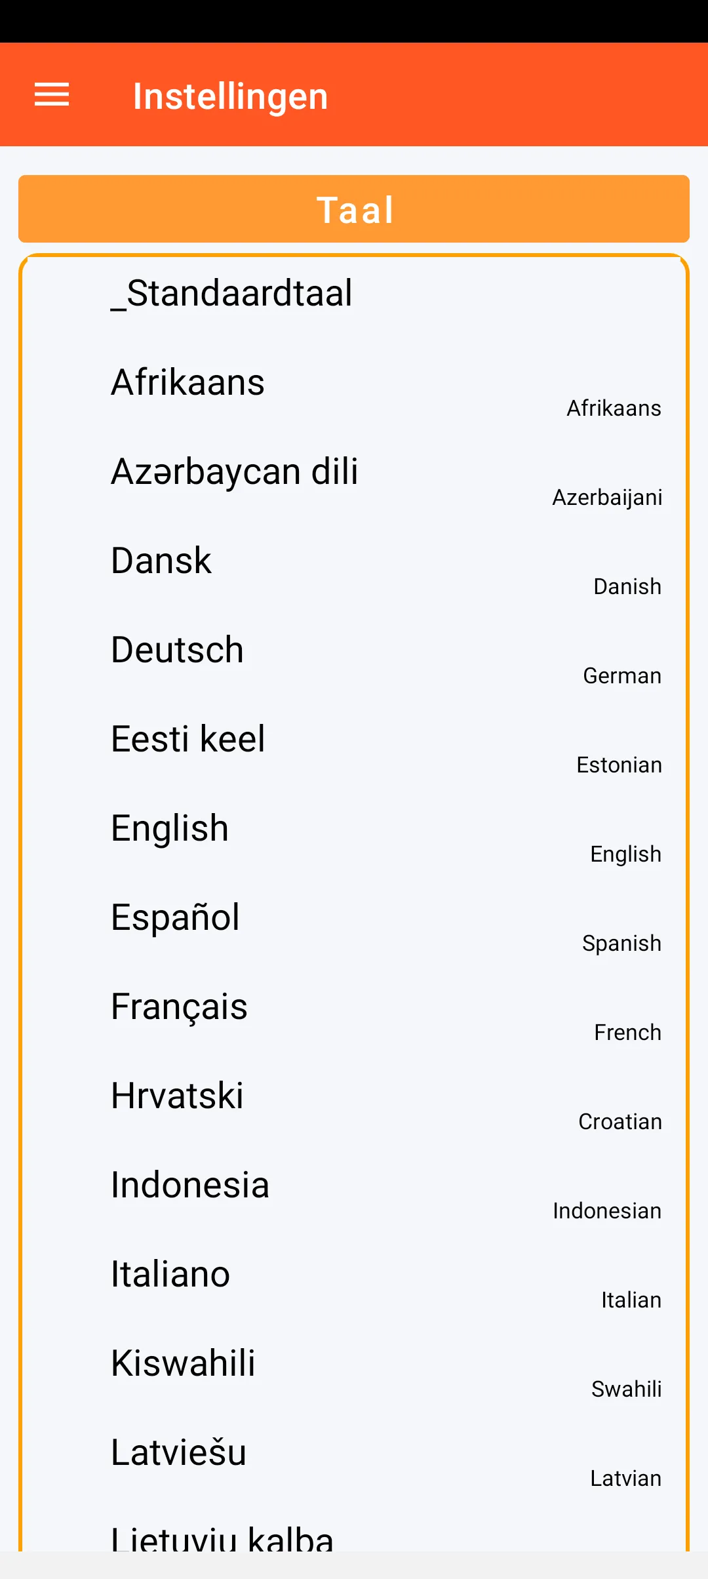Tap the small German subtitle label
Screen dimensions: 708x1579
point(622,676)
